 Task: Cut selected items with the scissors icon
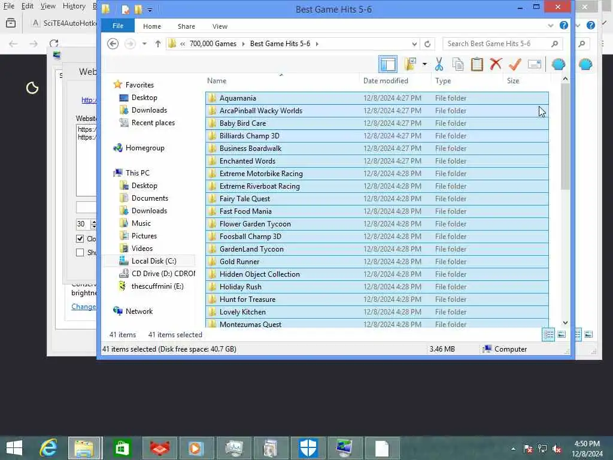pos(439,64)
